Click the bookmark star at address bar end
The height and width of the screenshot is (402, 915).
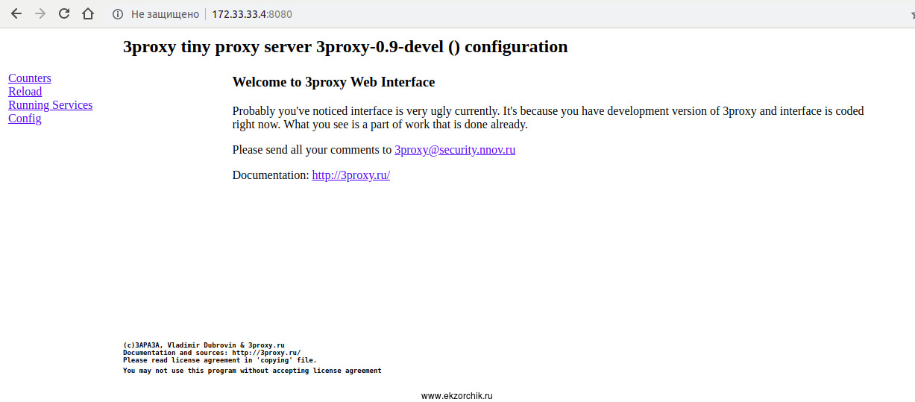pos(911,14)
